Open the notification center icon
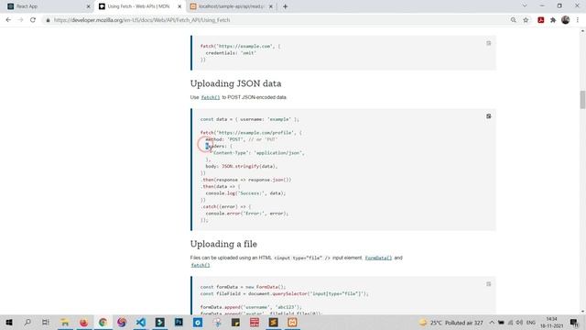 tap(574, 323)
